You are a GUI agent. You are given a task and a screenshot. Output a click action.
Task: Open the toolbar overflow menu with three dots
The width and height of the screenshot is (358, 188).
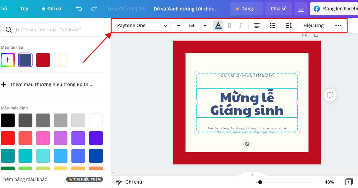coord(338,25)
